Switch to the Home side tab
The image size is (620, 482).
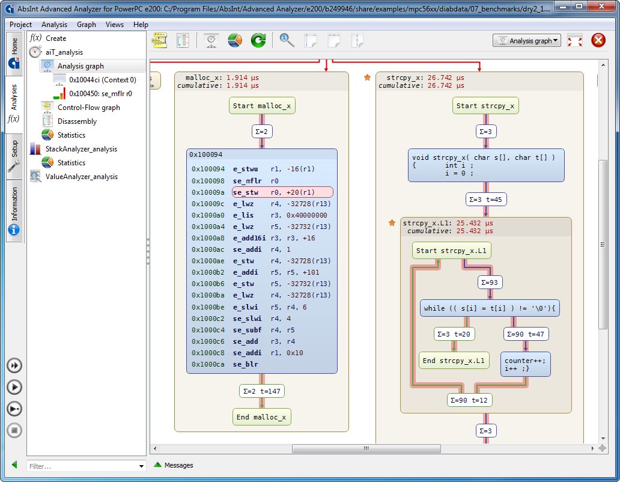[x=14, y=53]
